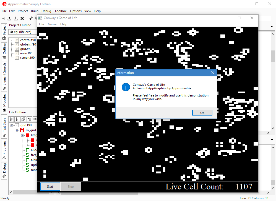This screenshot has width=276, height=201.
Task: Open the Options menu
Action: click(x=76, y=11)
